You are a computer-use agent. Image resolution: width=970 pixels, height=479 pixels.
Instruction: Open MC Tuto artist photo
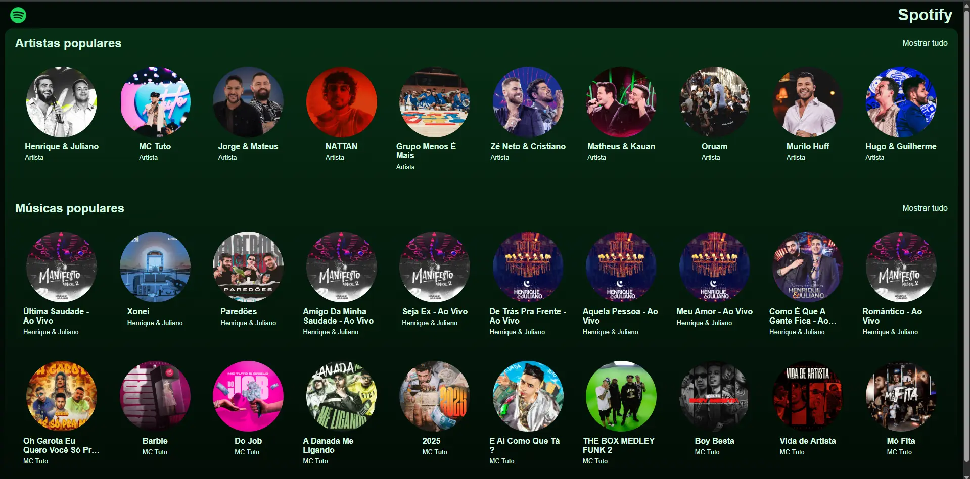coord(155,102)
